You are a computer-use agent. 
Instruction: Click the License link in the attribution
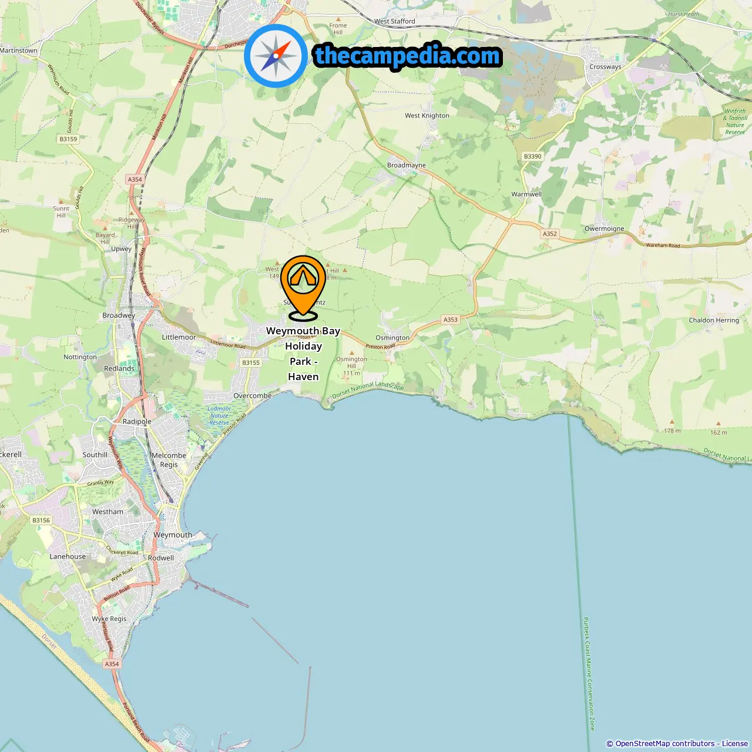pyautogui.click(x=735, y=743)
